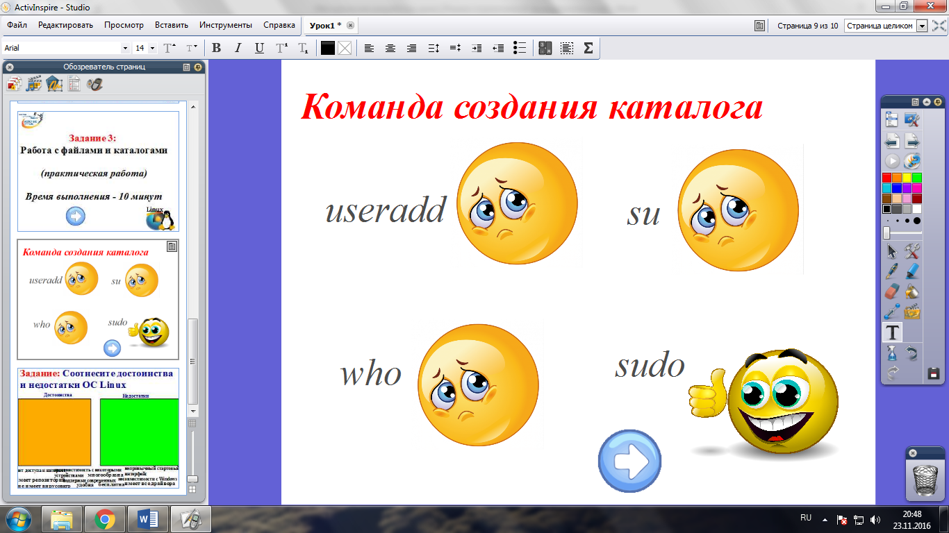Align text to the right
This screenshot has height=533, width=949.
coord(412,48)
